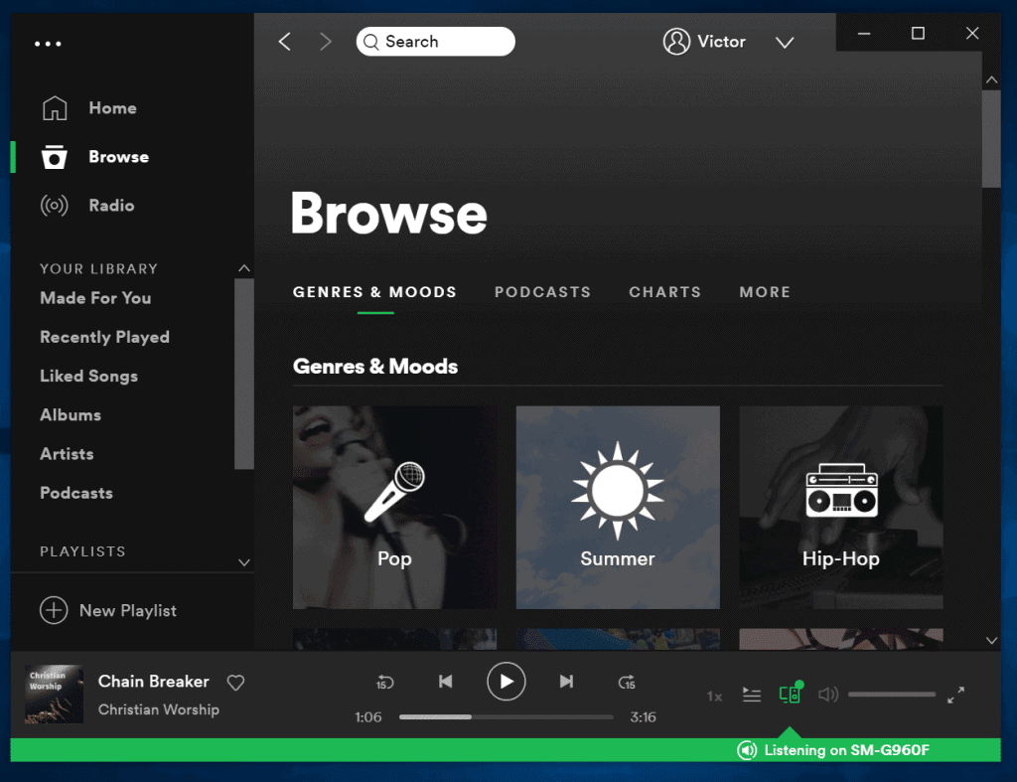Create a New Playlist
The width and height of the screenshot is (1017, 782).
(x=128, y=611)
